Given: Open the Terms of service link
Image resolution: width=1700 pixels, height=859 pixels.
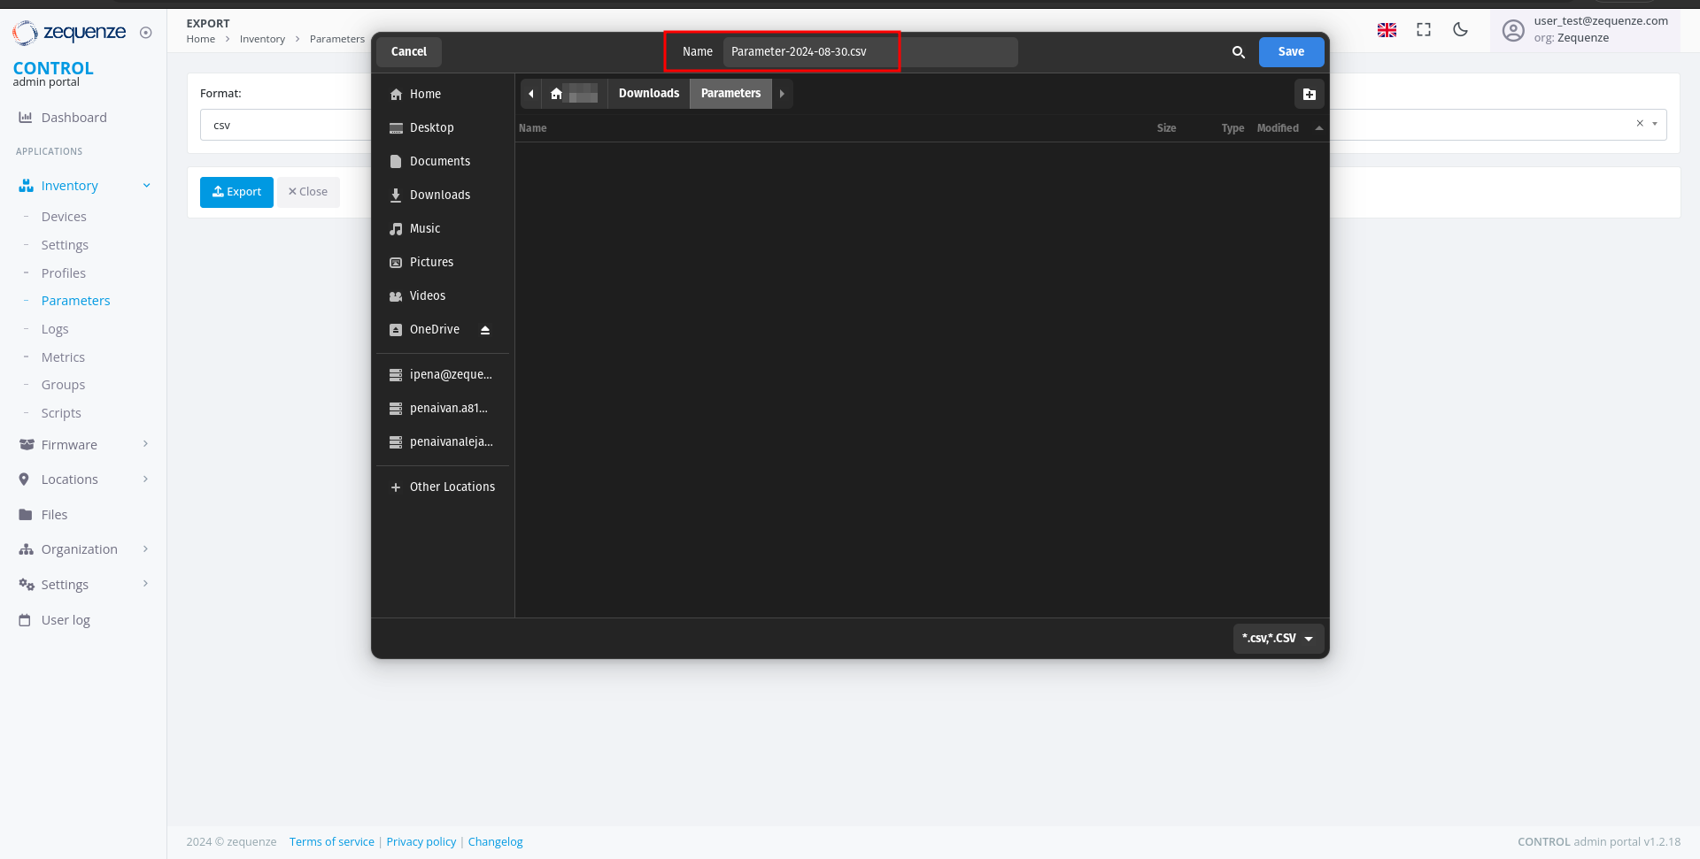Looking at the screenshot, I should pyautogui.click(x=331, y=841).
